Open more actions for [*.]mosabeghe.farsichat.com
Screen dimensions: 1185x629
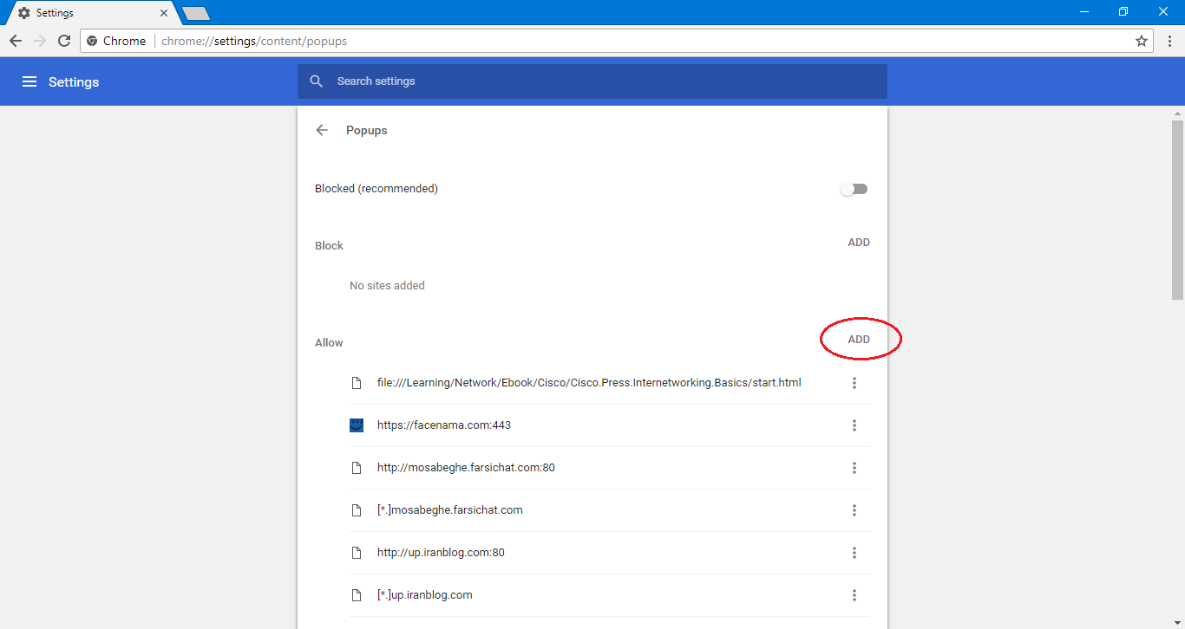coord(854,510)
